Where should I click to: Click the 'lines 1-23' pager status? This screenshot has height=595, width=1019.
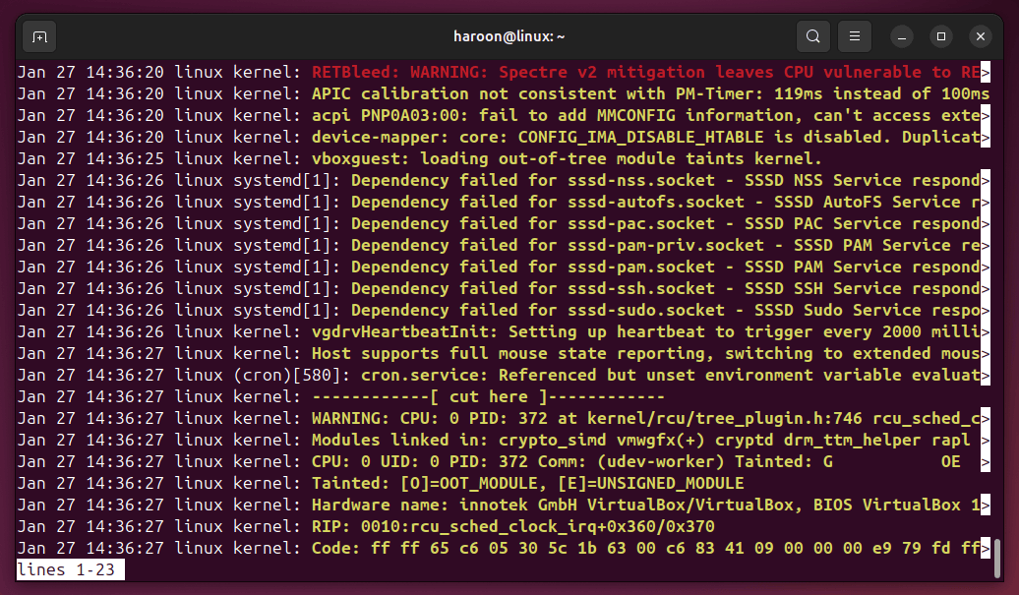pyautogui.click(x=70, y=569)
